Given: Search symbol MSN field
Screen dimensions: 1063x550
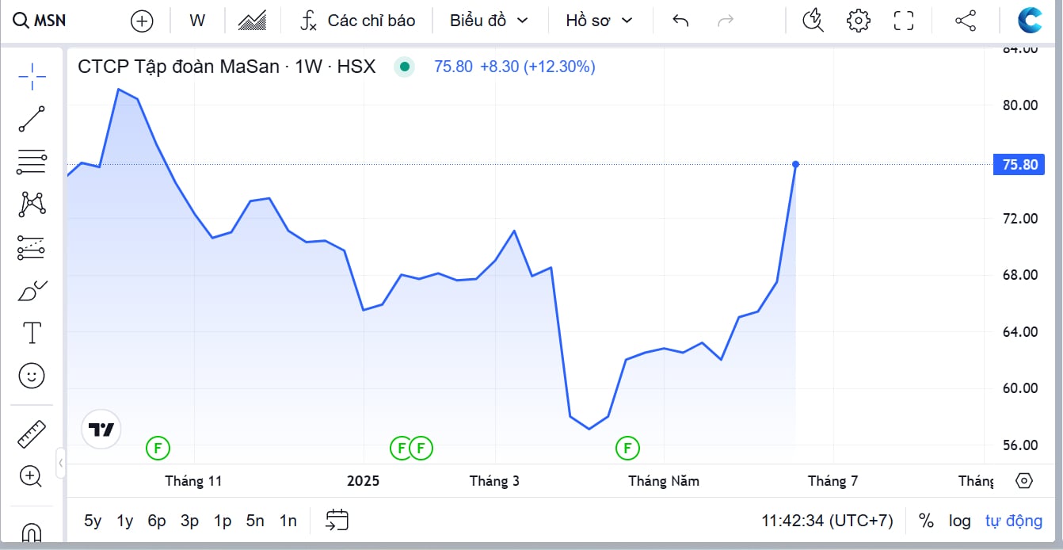Looking at the screenshot, I should coord(40,21).
